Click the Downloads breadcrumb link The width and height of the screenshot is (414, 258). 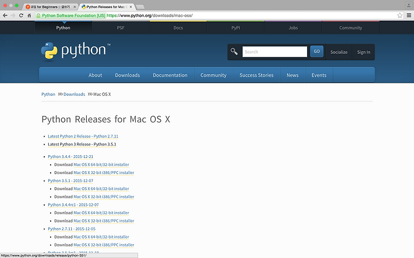(74, 94)
